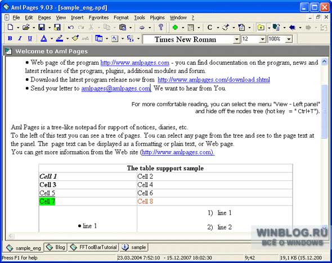Select the sample_eng document tab
Screen dimensions: 332x263
coord(24,248)
